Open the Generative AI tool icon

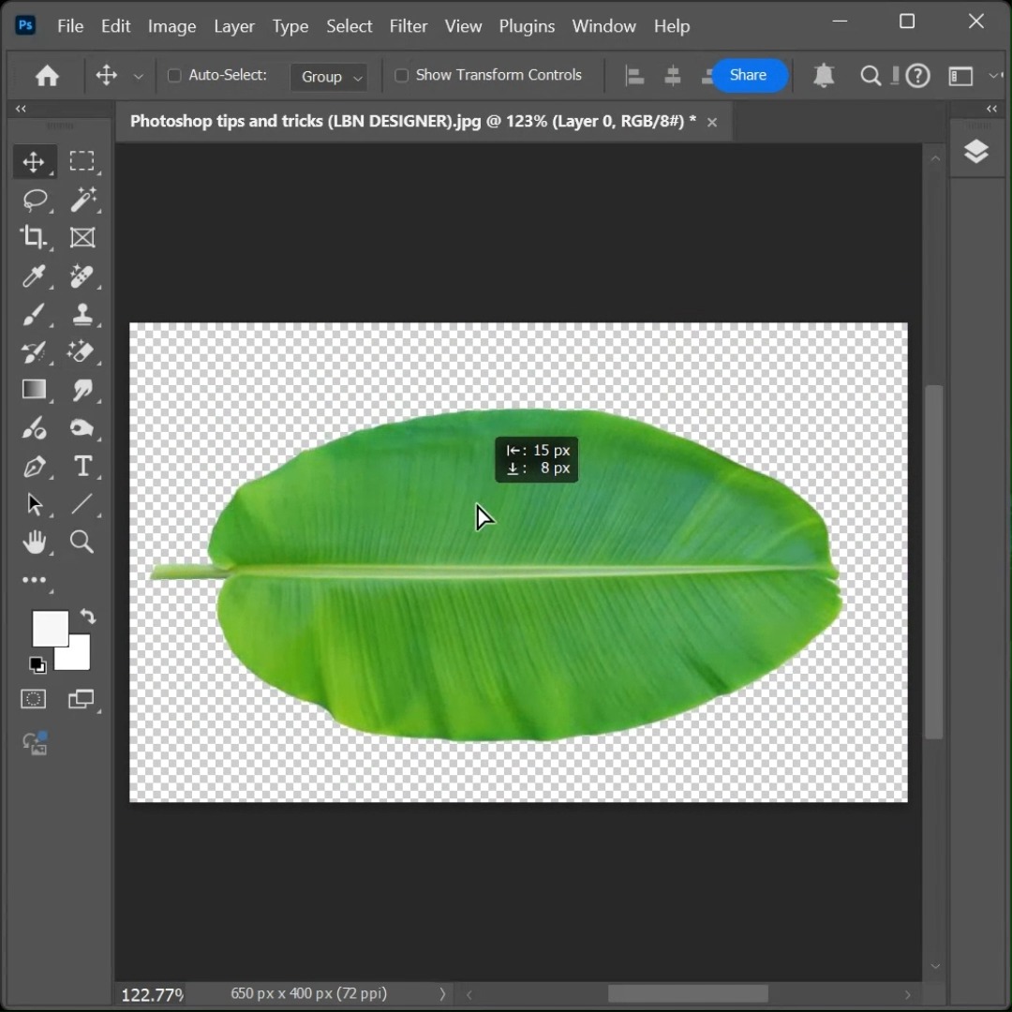pos(36,743)
